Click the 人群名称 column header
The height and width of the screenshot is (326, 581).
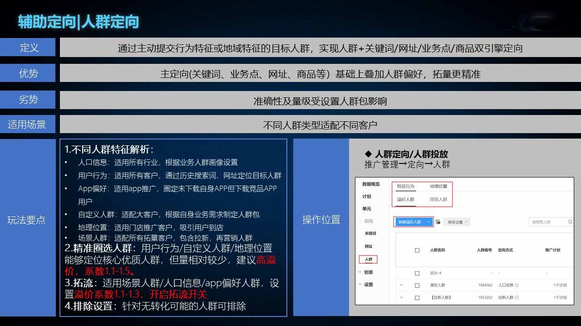click(437, 250)
